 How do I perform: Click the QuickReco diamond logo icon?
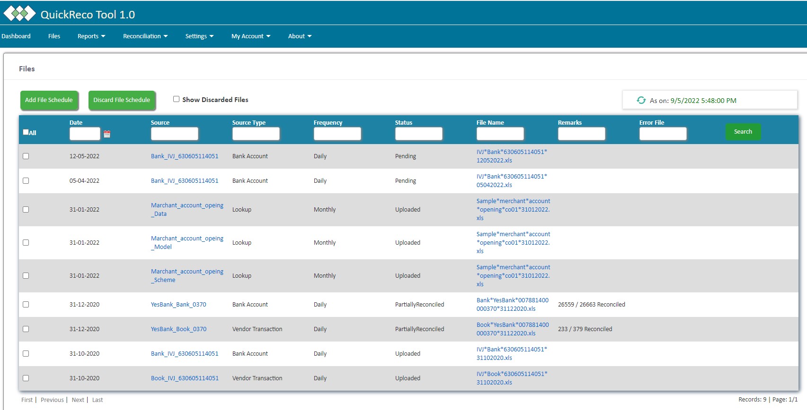click(19, 14)
